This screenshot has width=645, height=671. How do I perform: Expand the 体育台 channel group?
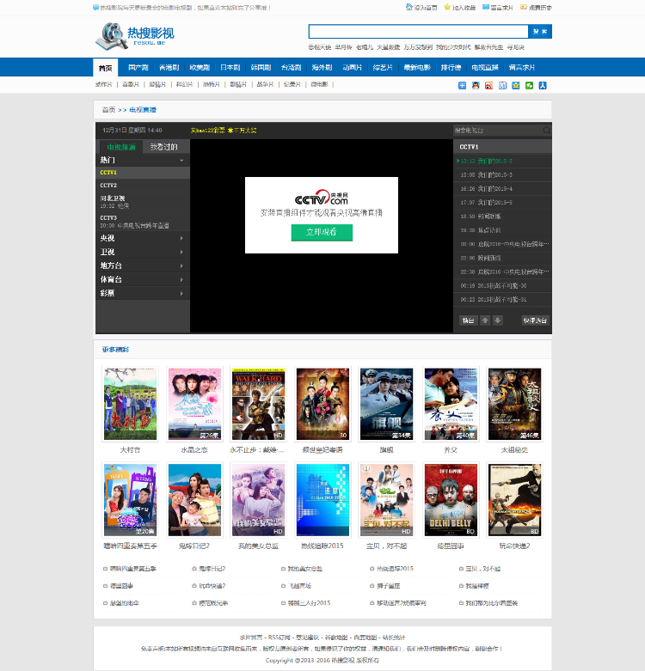point(143,279)
